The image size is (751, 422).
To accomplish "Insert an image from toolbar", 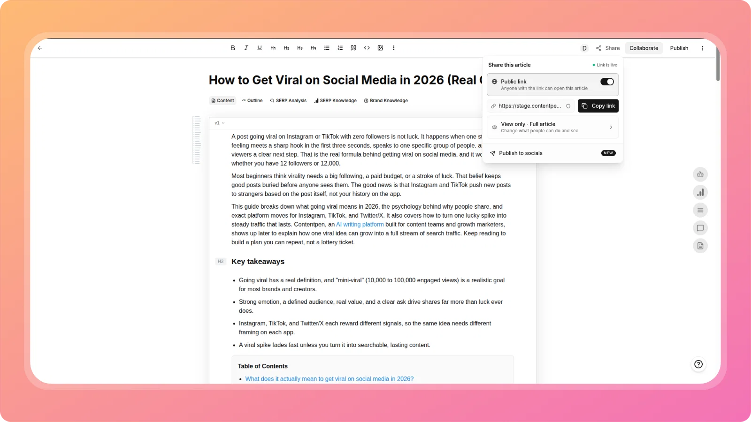I will 380,48.
